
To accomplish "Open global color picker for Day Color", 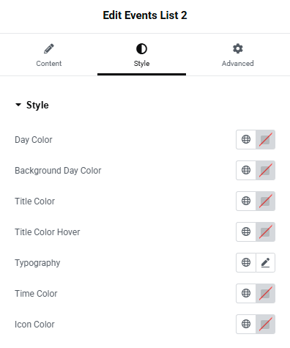I will 246,139.
